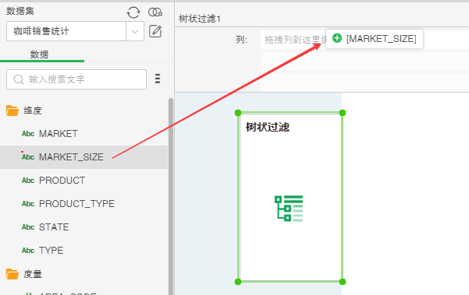Click the green plus icon beside [MARKET_SIZE]
Screen dimensions: 469x295
(337, 38)
